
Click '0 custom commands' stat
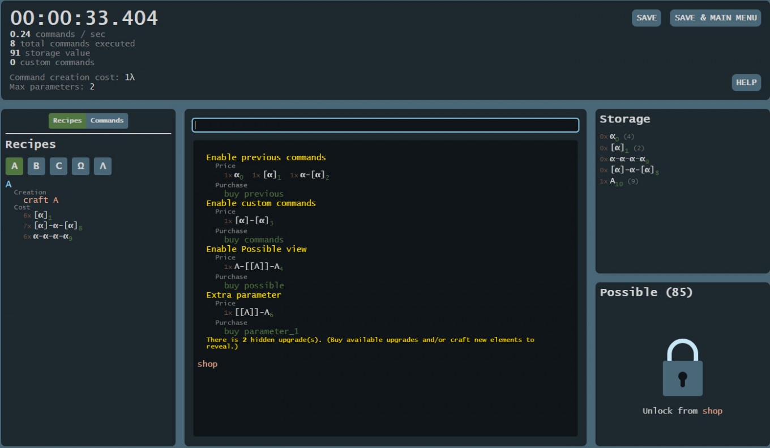[52, 62]
